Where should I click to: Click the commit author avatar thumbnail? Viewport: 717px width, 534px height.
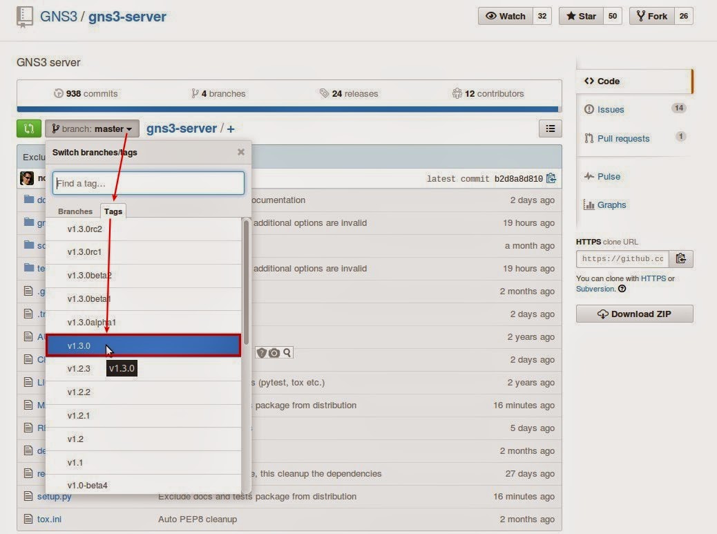point(27,178)
